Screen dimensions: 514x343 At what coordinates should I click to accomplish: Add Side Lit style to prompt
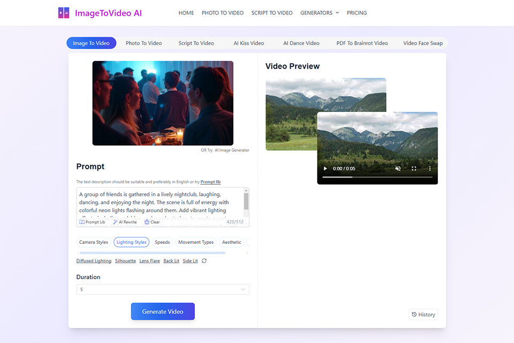click(x=190, y=260)
